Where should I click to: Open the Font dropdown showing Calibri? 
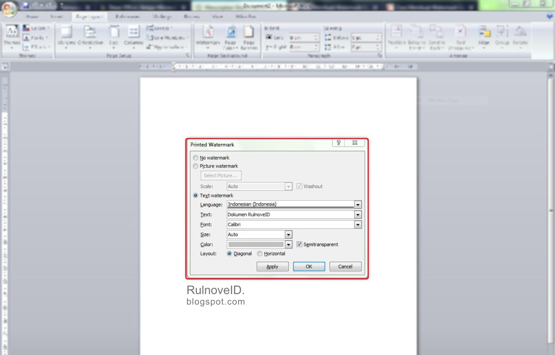pos(358,224)
